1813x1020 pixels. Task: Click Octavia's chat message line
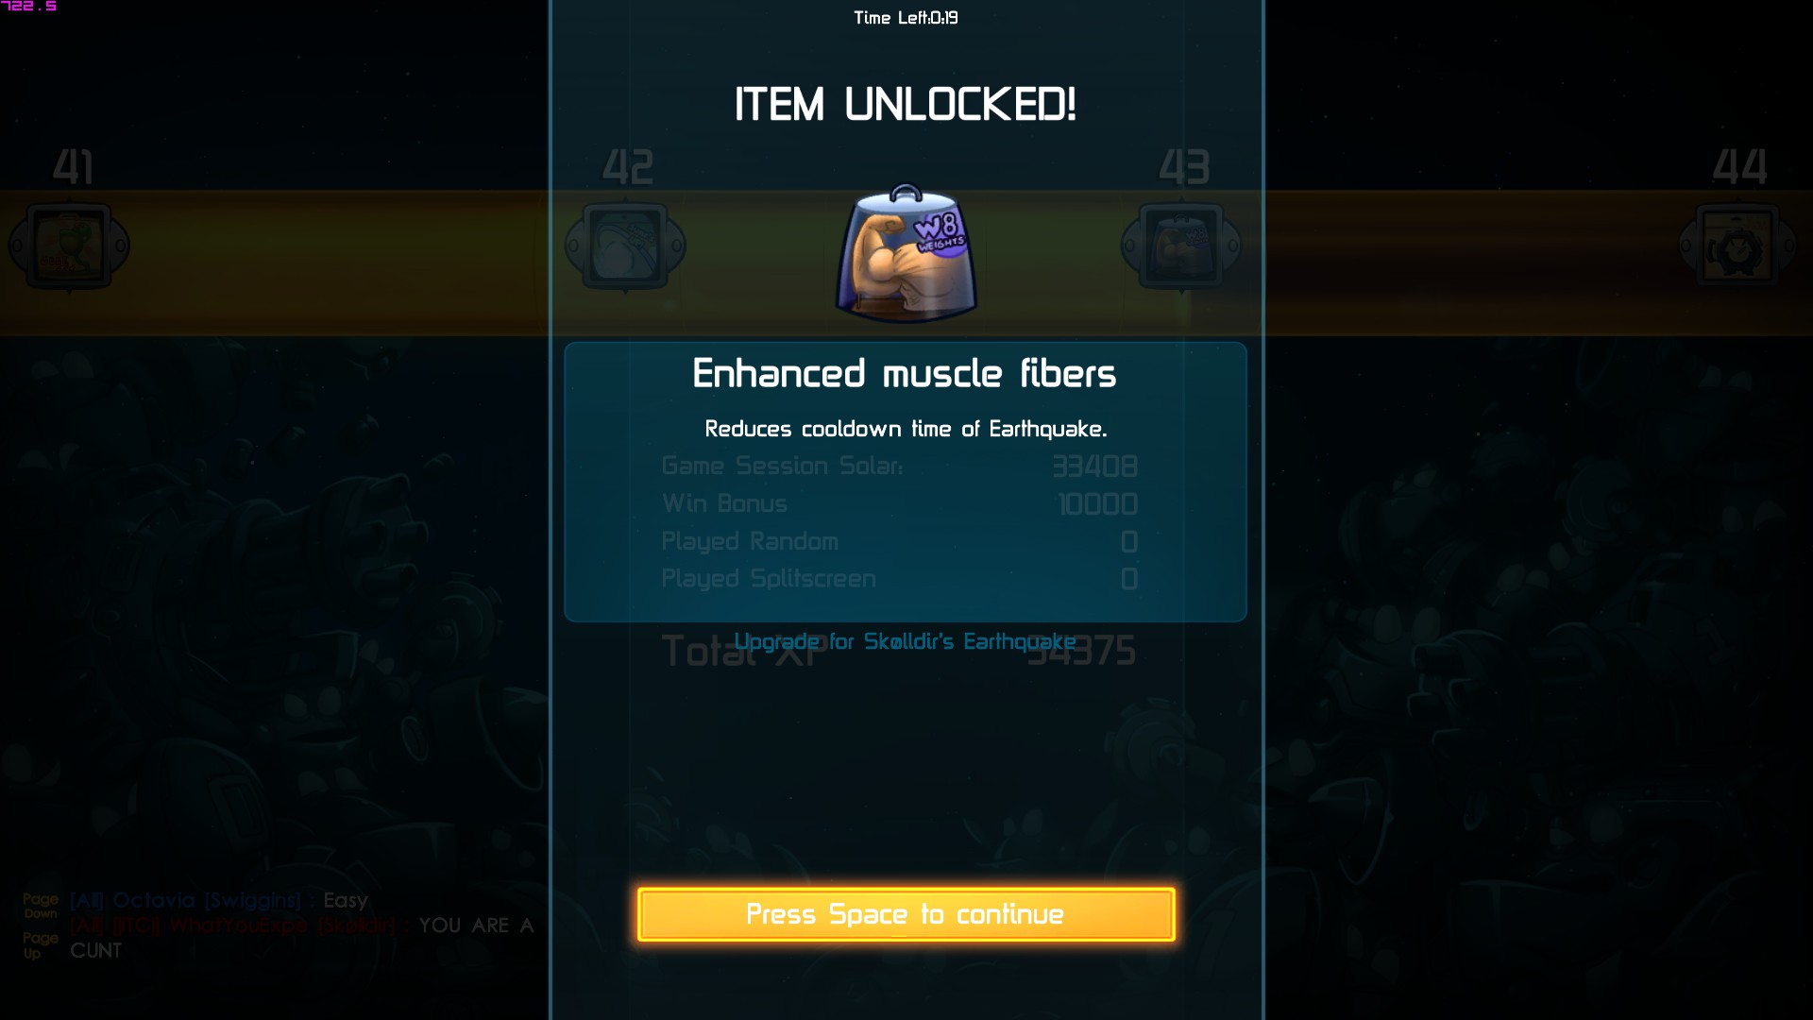[x=219, y=900]
